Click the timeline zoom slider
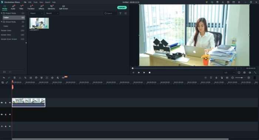The image size is (259, 140). point(240,78)
